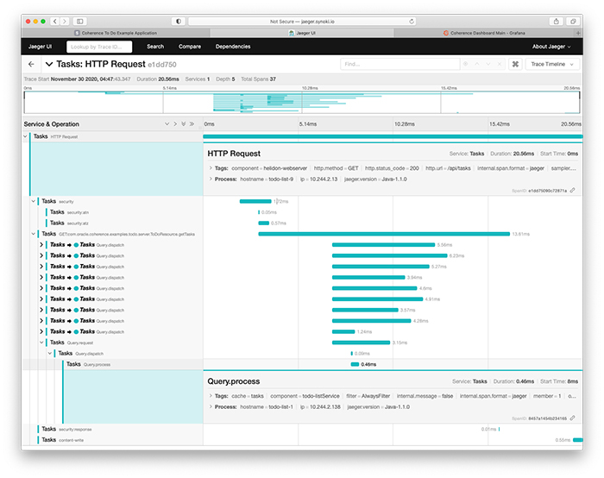Image resolution: width=604 pixels, height=478 pixels.
Task: Click the 1.24ms Query.dispatch span bar
Action: 343,331
